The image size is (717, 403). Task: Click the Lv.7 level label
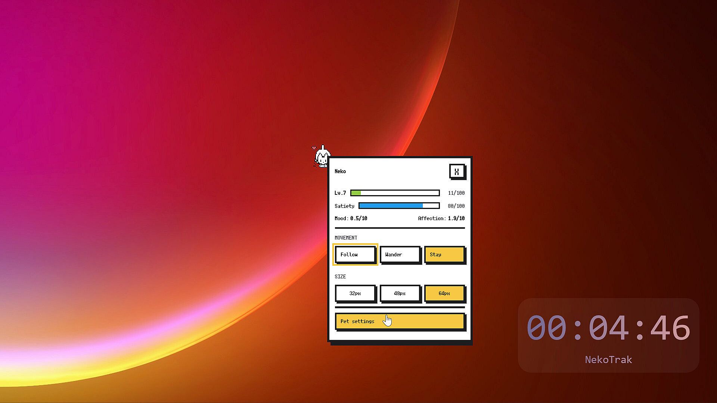pyautogui.click(x=340, y=193)
